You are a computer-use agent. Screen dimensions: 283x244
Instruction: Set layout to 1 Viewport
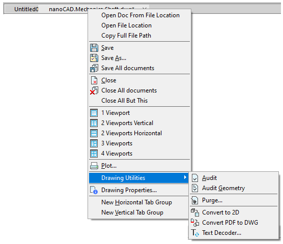click(139, 113)
